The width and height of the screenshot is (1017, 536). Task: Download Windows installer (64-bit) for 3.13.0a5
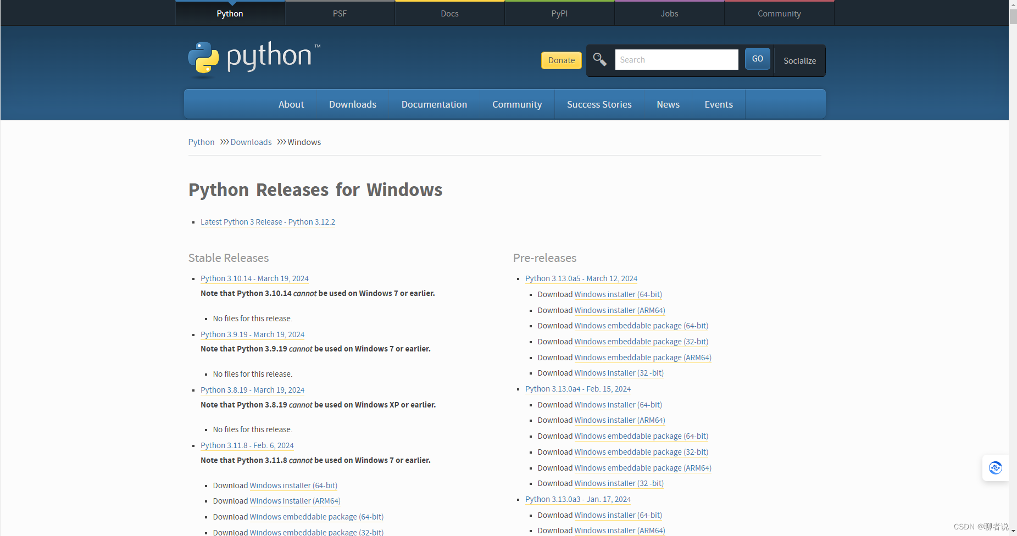617,294
